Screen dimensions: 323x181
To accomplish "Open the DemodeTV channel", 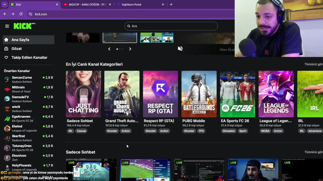I will (29, 99).
